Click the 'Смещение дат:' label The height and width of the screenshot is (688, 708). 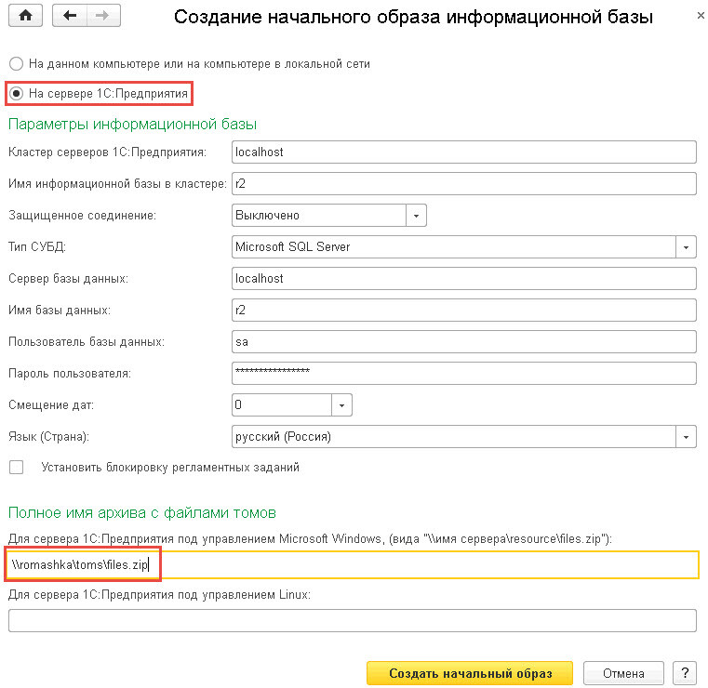51,404
